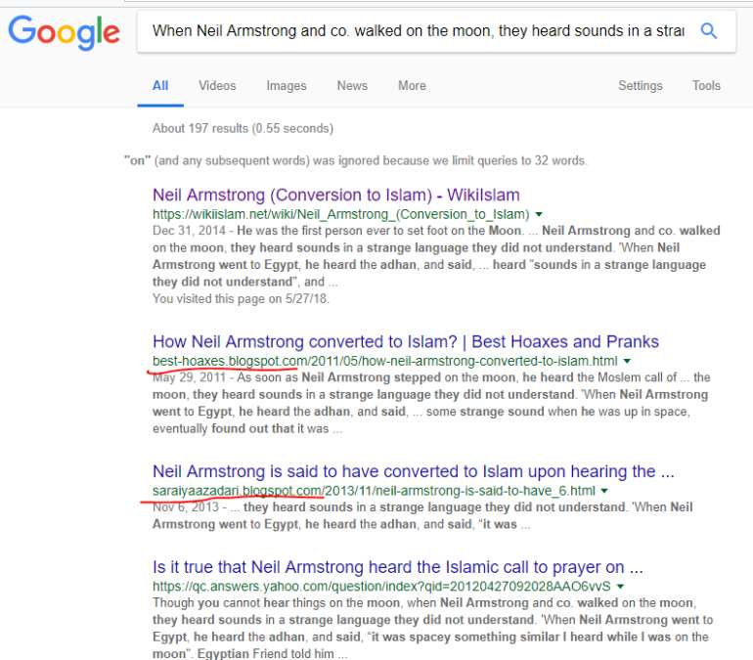This screenshot has width=753, height=660.
Task: Click the 'About 197 results' count text
Action: 243,129
